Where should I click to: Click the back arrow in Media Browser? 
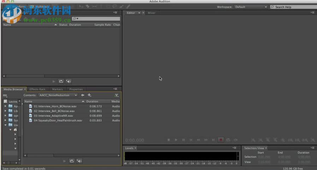point(83,95)
